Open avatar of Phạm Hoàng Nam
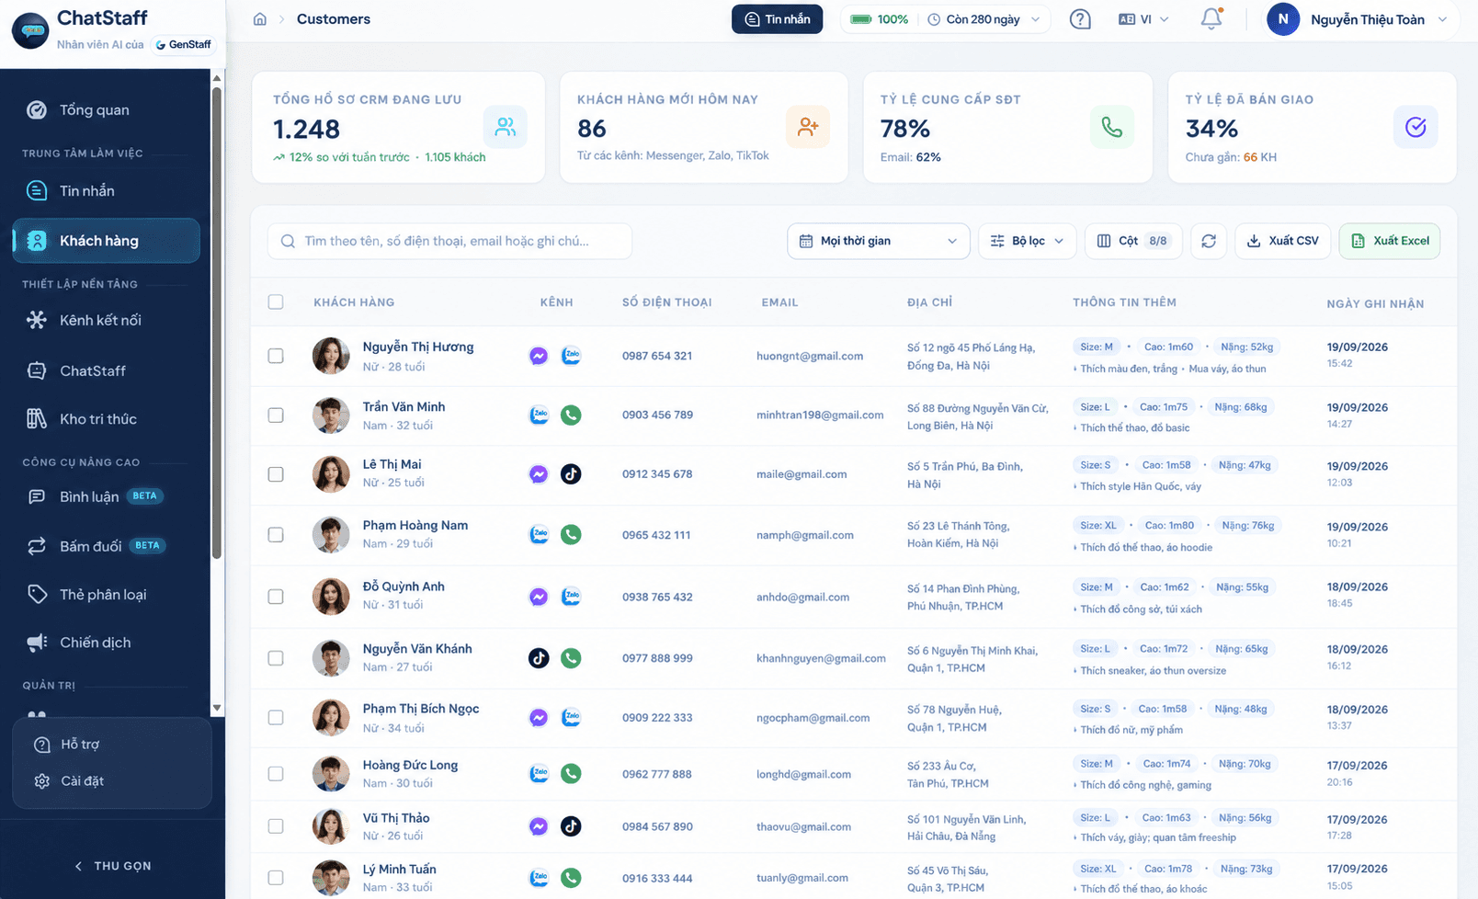This screenshot has height=899, width=1478. (x=331, y=535)
